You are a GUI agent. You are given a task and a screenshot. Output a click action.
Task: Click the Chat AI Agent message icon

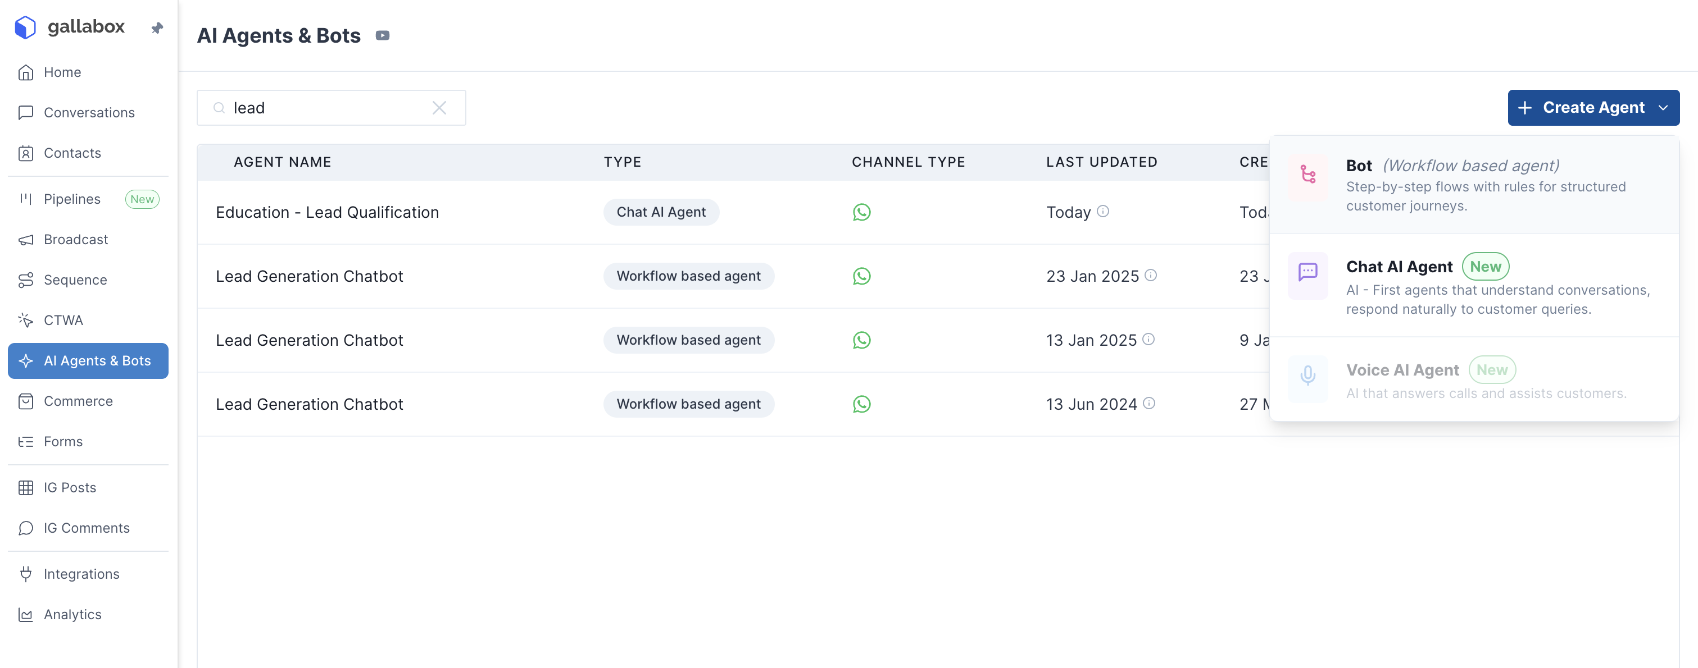[x=1308, y=272]
